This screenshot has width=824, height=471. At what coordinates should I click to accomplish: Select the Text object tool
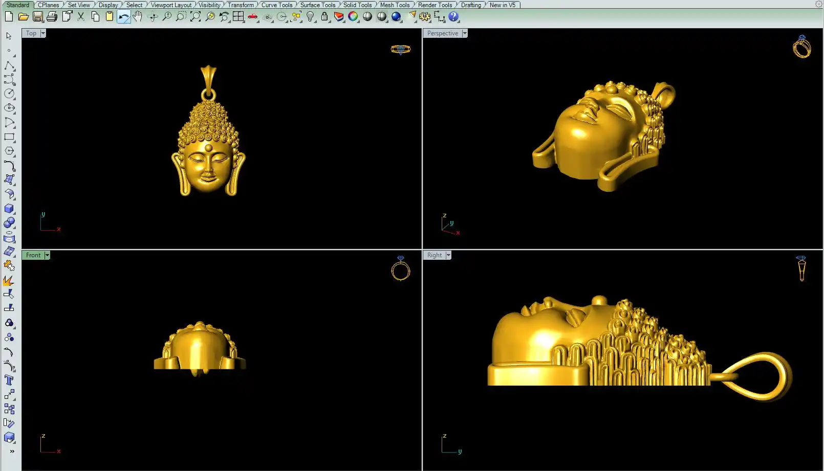[x=9, y=380]
